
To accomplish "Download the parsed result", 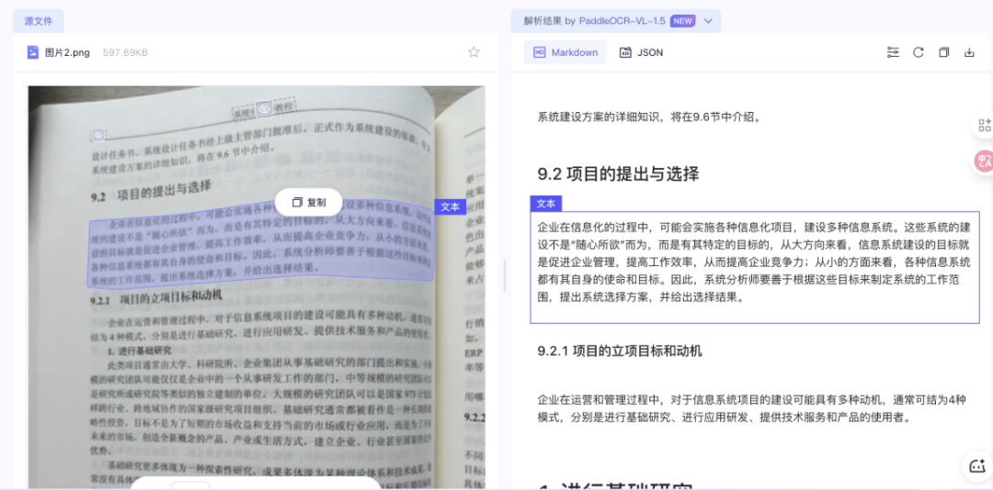I will click(969, 52).
